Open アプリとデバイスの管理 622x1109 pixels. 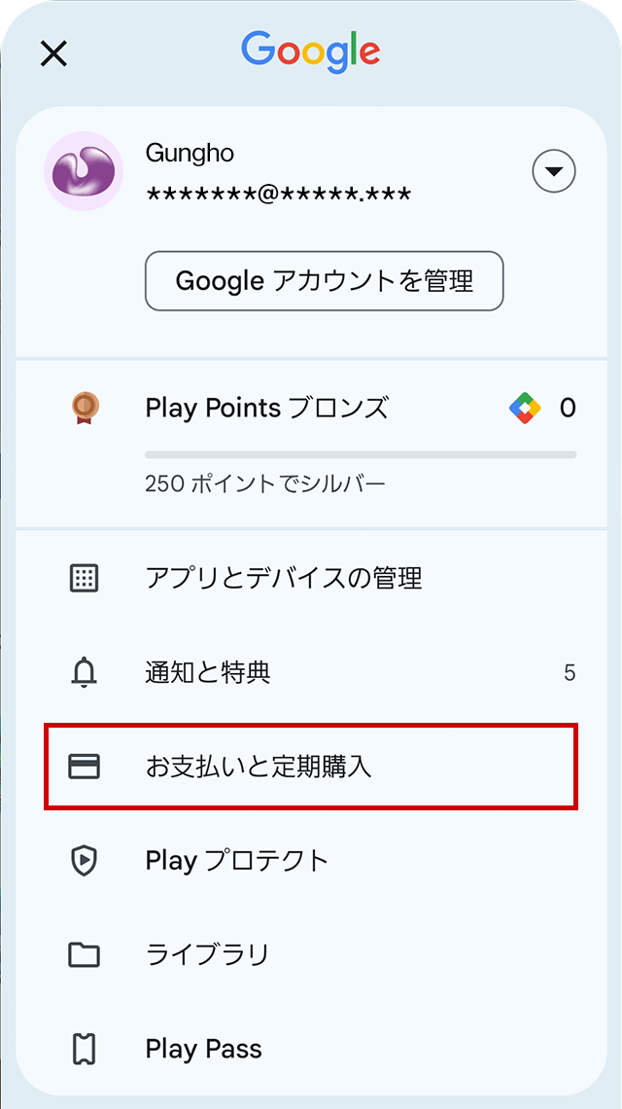[283, 579]
